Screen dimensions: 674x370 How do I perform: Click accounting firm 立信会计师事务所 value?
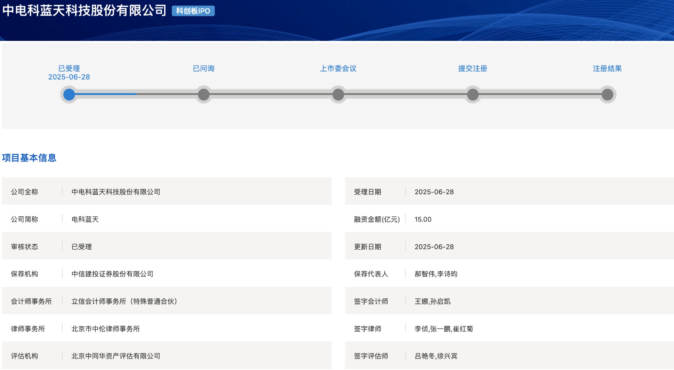(124, 301)
